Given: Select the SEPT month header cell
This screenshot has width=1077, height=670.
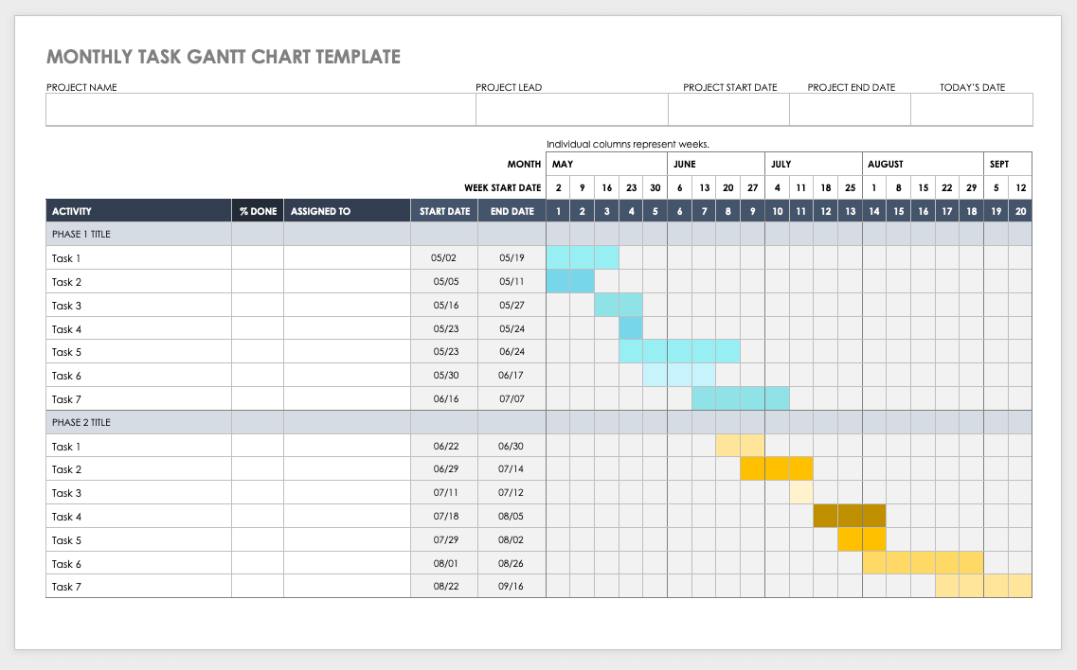Looking at the screenshot, I should click(1008, 163).
